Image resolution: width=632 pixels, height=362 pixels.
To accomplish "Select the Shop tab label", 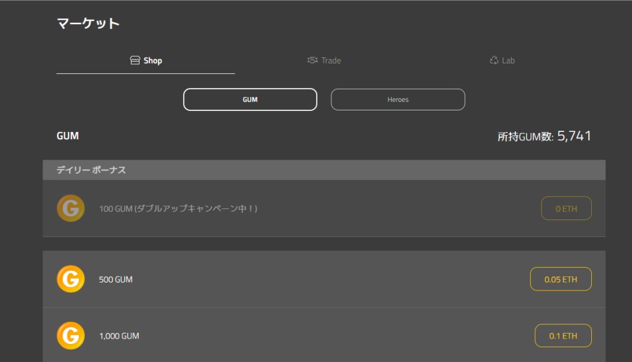I will pyautogui.click(x=152, y=60).
